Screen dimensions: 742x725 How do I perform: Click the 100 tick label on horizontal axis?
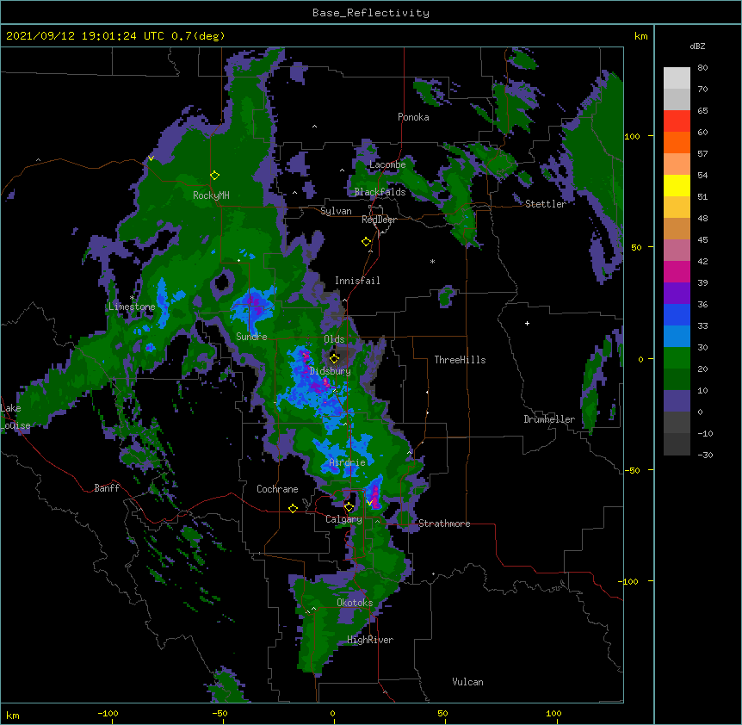pyautogui.click(x=553, y=714)
